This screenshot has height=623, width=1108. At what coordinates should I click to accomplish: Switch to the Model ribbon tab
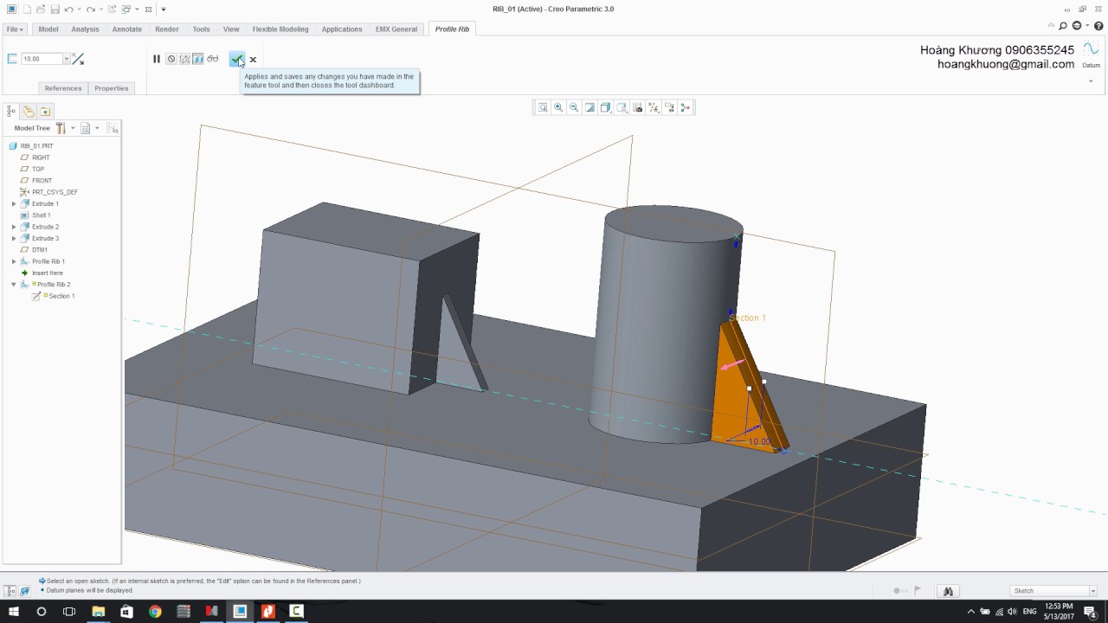pos(48,29)
